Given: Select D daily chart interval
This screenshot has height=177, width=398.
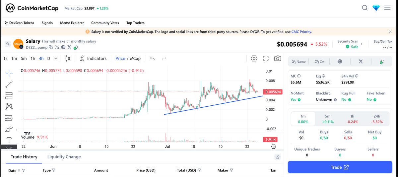Looking at the screenshot, I should pos(48,58).
